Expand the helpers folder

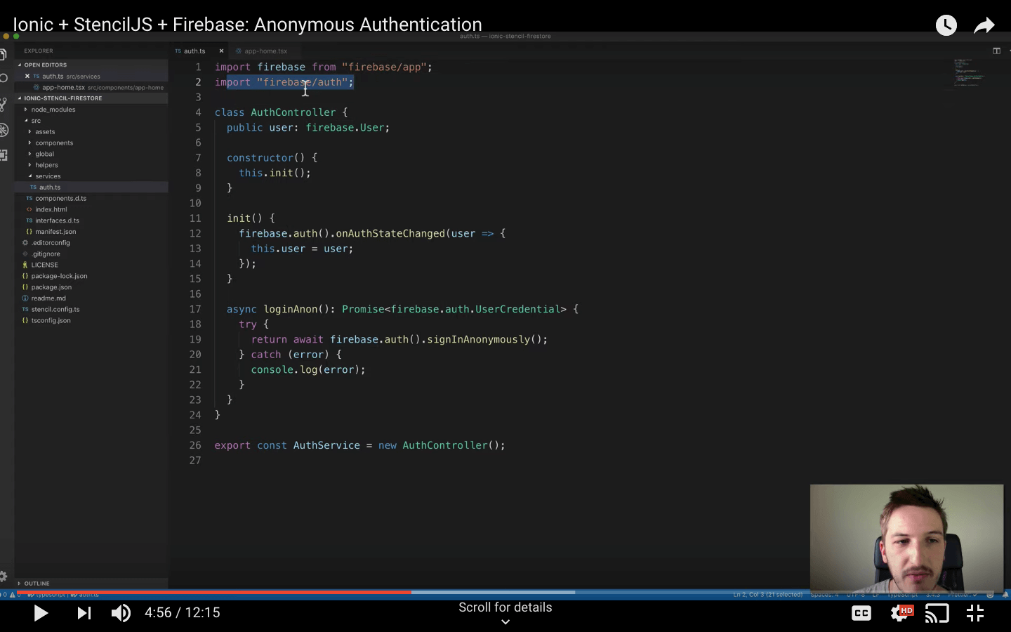pos(46,165)
